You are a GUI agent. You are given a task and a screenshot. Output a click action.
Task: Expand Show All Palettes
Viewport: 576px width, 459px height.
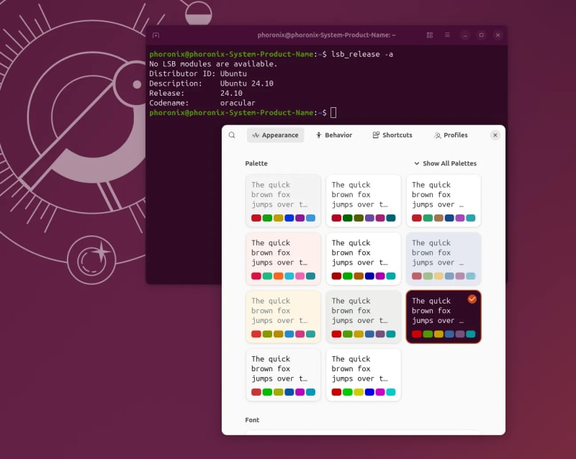pos(445,163)
